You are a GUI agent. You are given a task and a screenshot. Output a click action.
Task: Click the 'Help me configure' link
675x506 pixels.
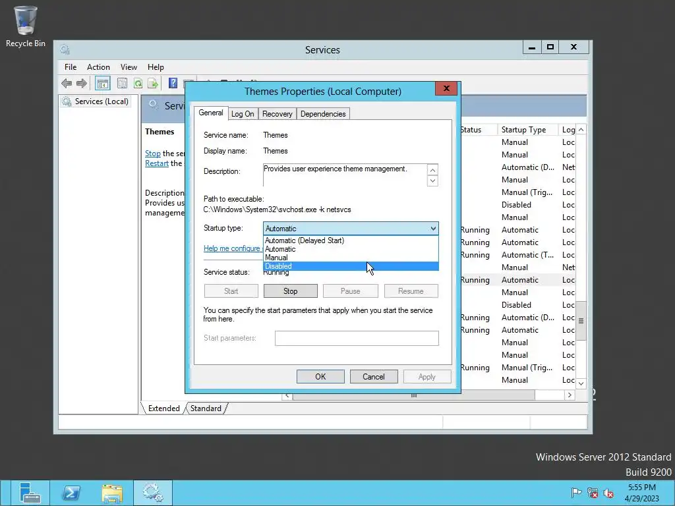[233, 248]
